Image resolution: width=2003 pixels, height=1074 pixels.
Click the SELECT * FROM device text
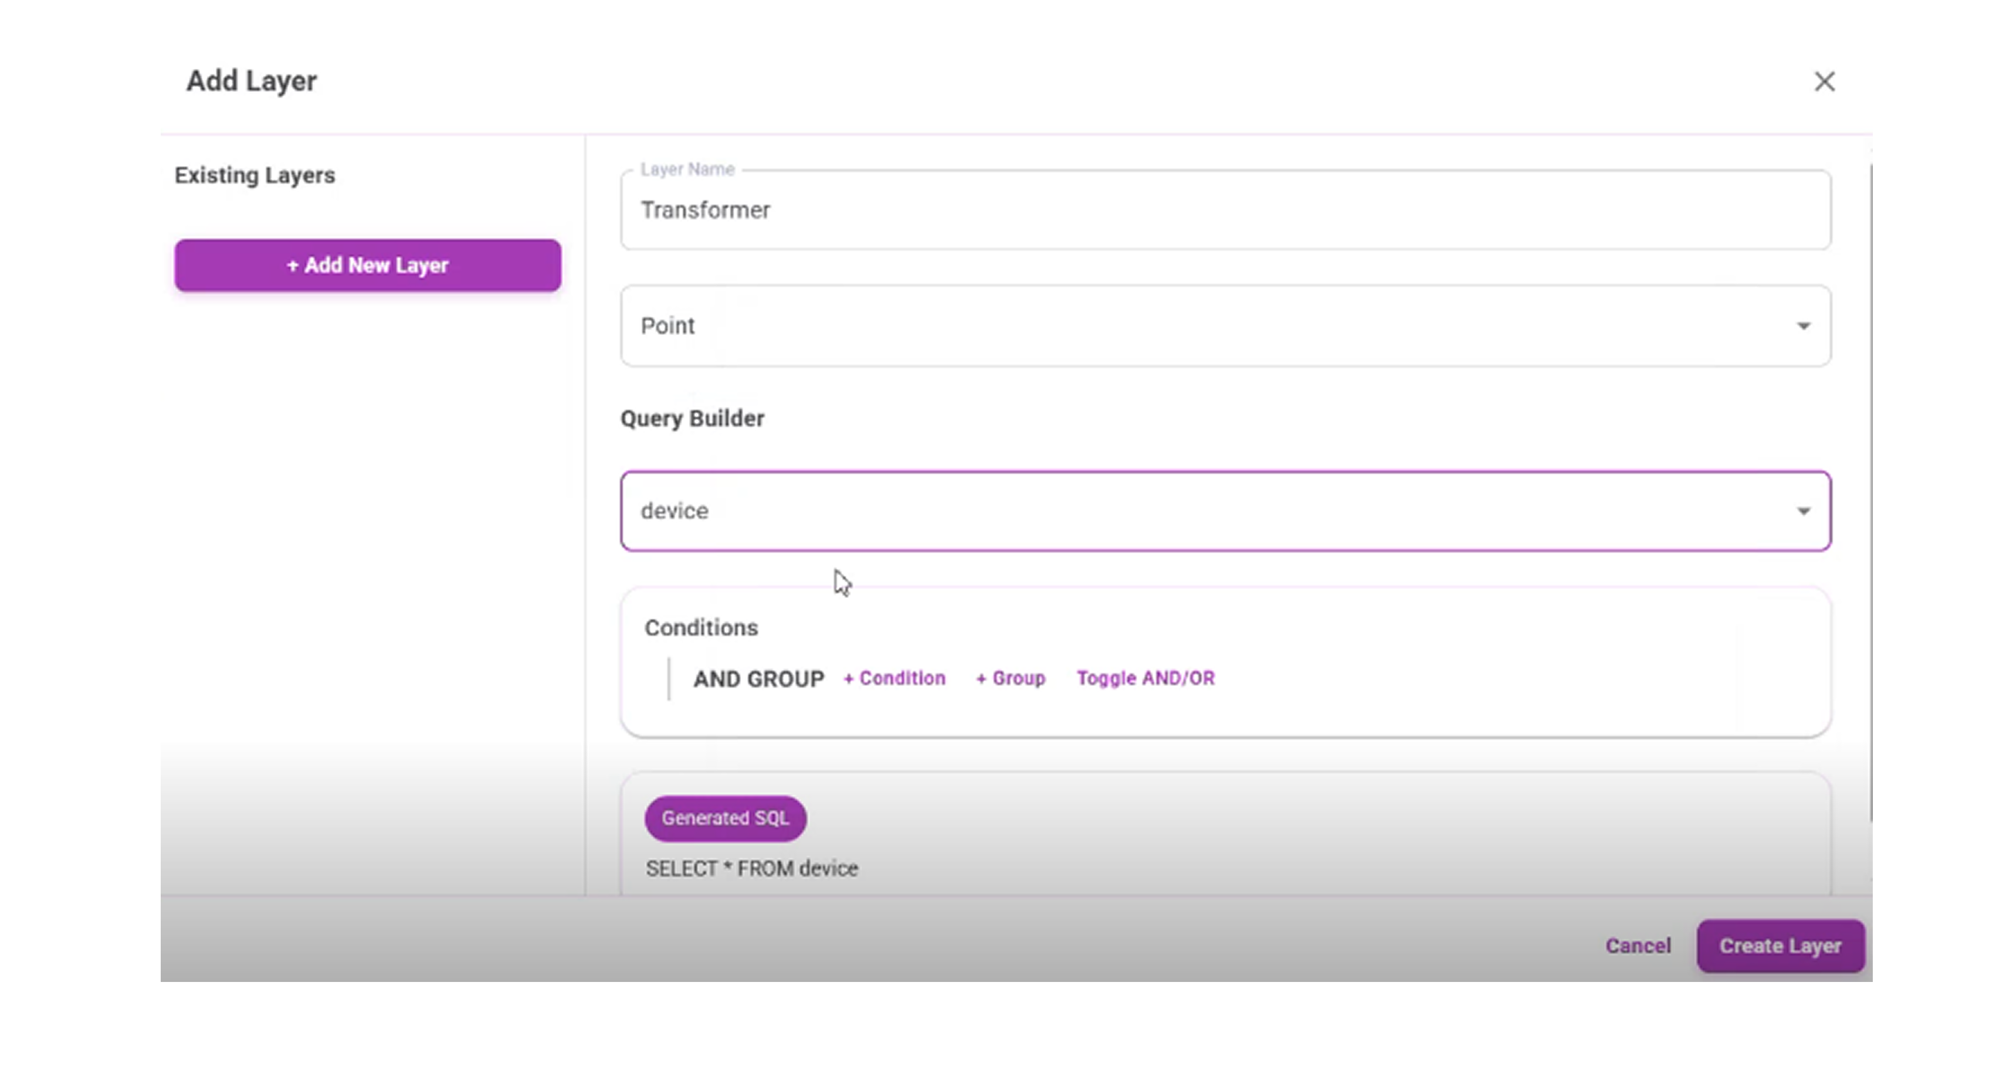coord(751,869)
